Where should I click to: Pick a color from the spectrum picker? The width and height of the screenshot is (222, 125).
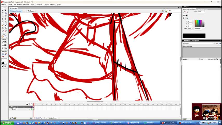[198, 23]
